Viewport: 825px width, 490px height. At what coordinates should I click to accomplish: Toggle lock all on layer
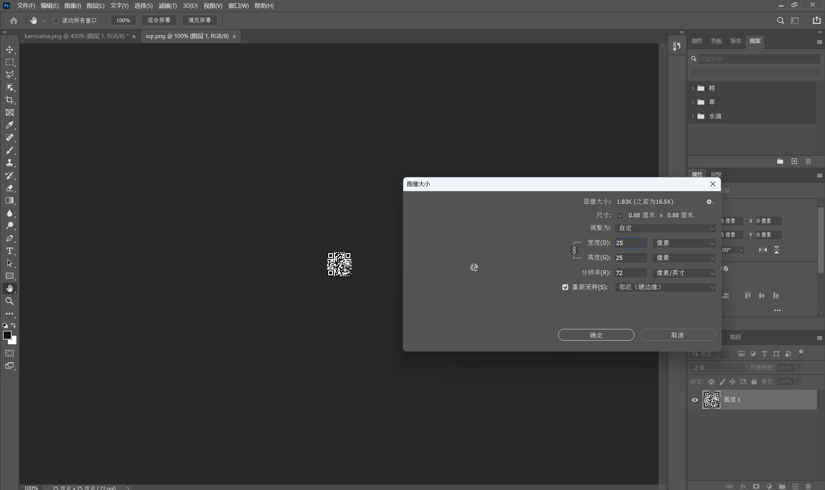click(x=754, y=382)
